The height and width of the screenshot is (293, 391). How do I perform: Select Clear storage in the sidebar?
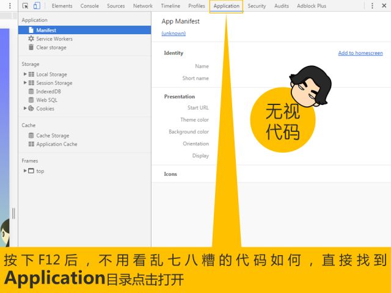click(x=51, y=48)
